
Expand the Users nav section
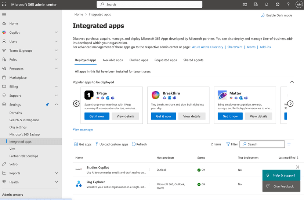click(x=57, y=41)
